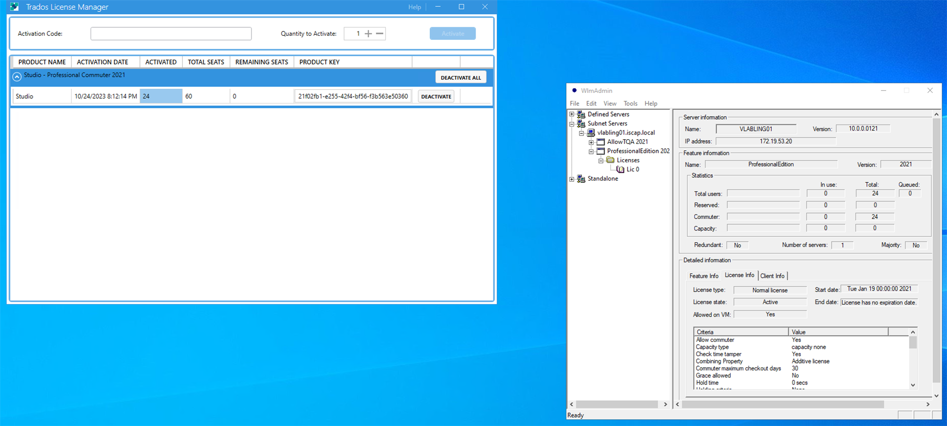Switch to the Feature Info tab

pyautogui.click(x=704, y=276)
